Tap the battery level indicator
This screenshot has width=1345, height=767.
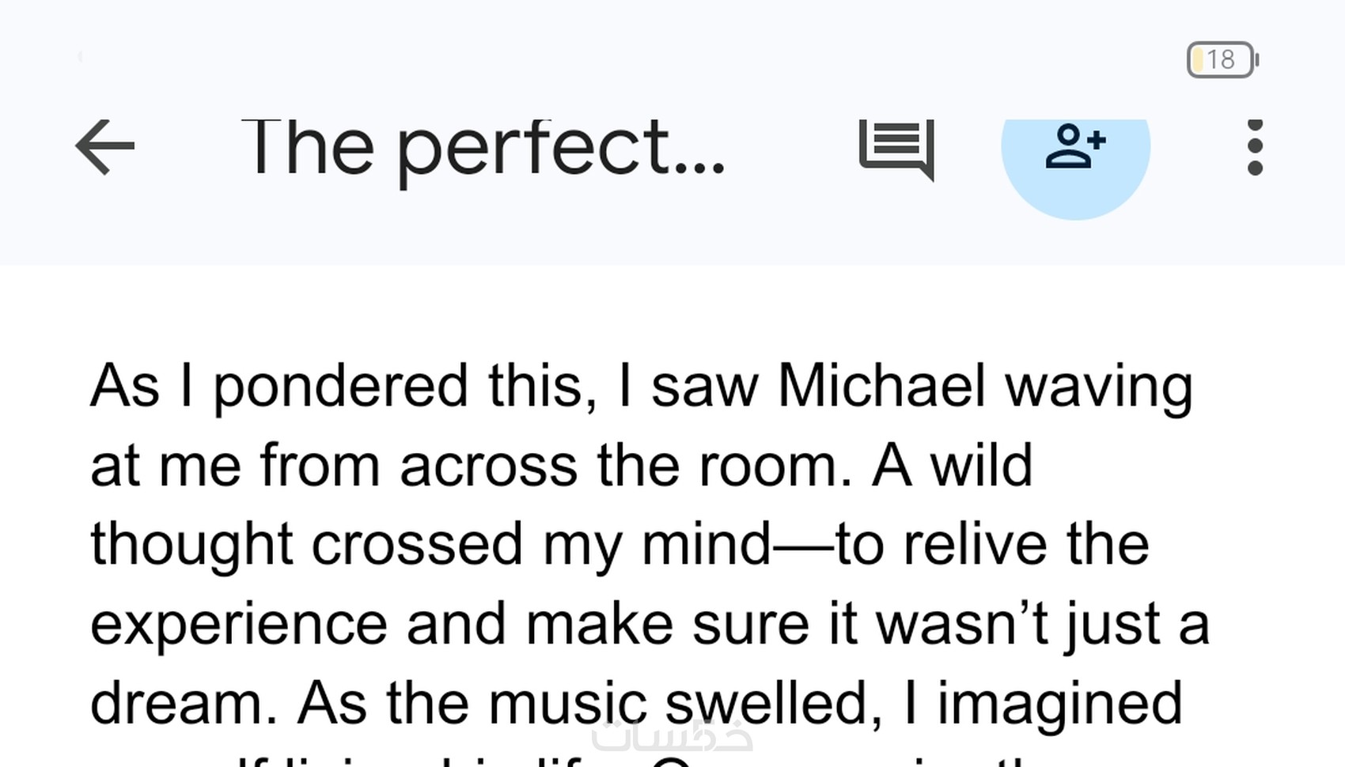(x=1222, y=60)
